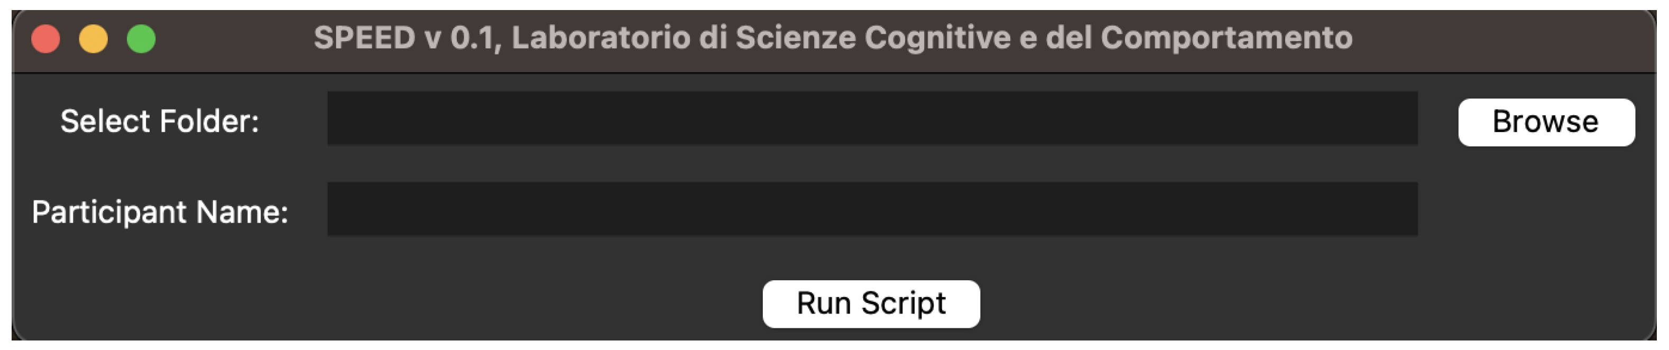Click the "Participant Name:" label
1669x350 pixels.
[x=160, y=212]
